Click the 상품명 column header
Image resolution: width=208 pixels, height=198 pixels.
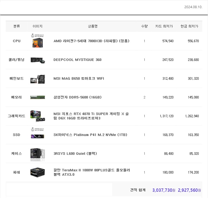[93, 26]
